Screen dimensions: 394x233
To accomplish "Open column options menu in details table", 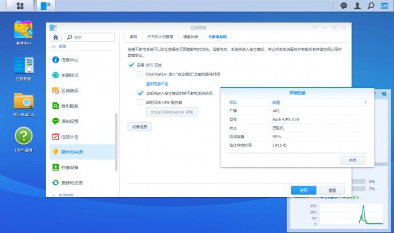I will pos(365,102).
